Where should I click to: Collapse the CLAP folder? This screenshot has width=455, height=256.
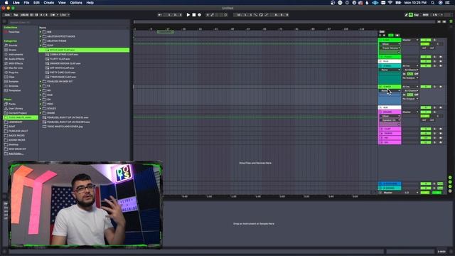click(41, 46)
